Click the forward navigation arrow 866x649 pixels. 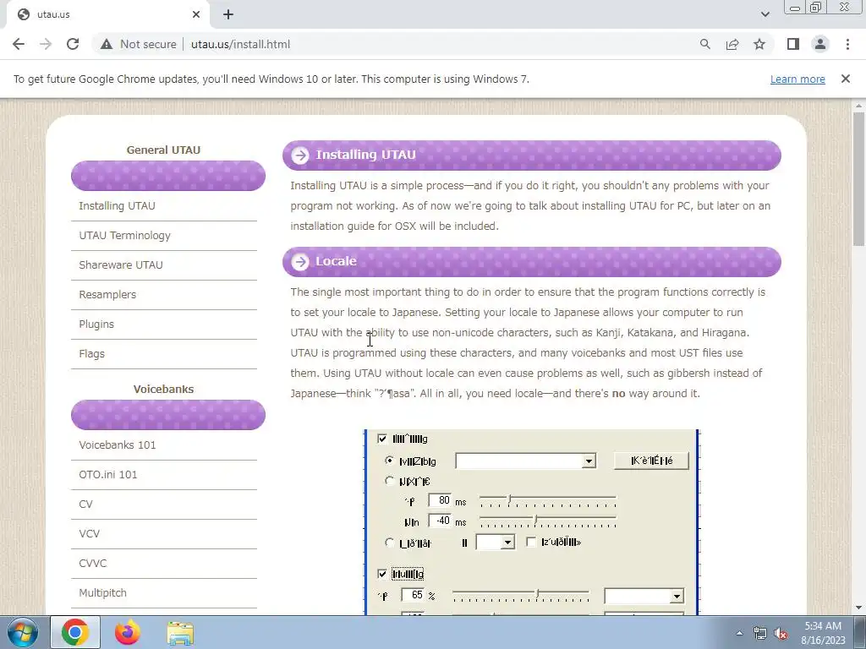pos(46,44)
